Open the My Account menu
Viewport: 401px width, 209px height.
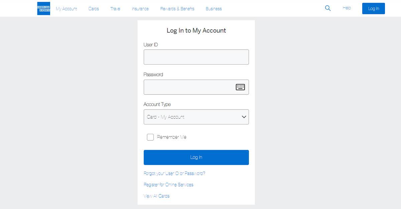(x=66, y=9)
